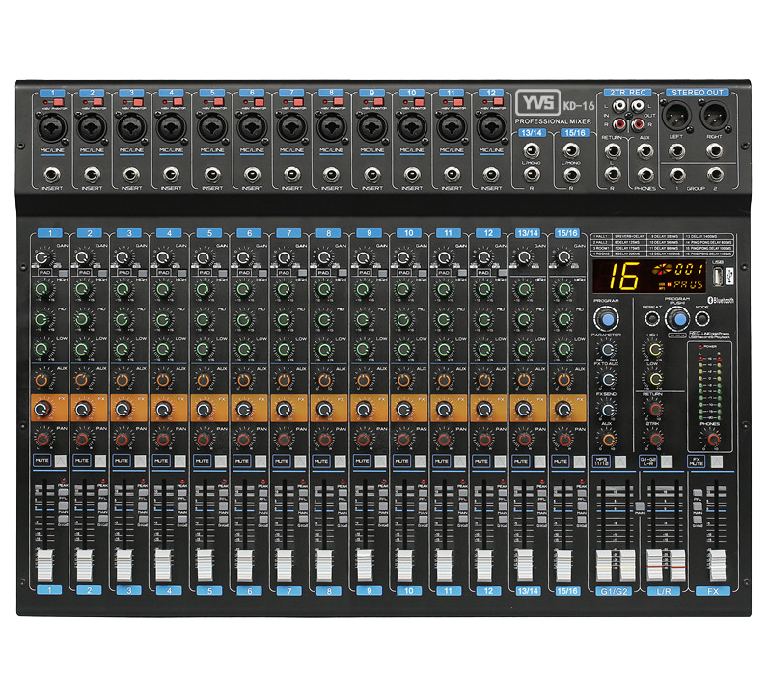Click the blue PROGRAM knob above PARAMETER
The image size is (768, 696).
click(607, 319)
